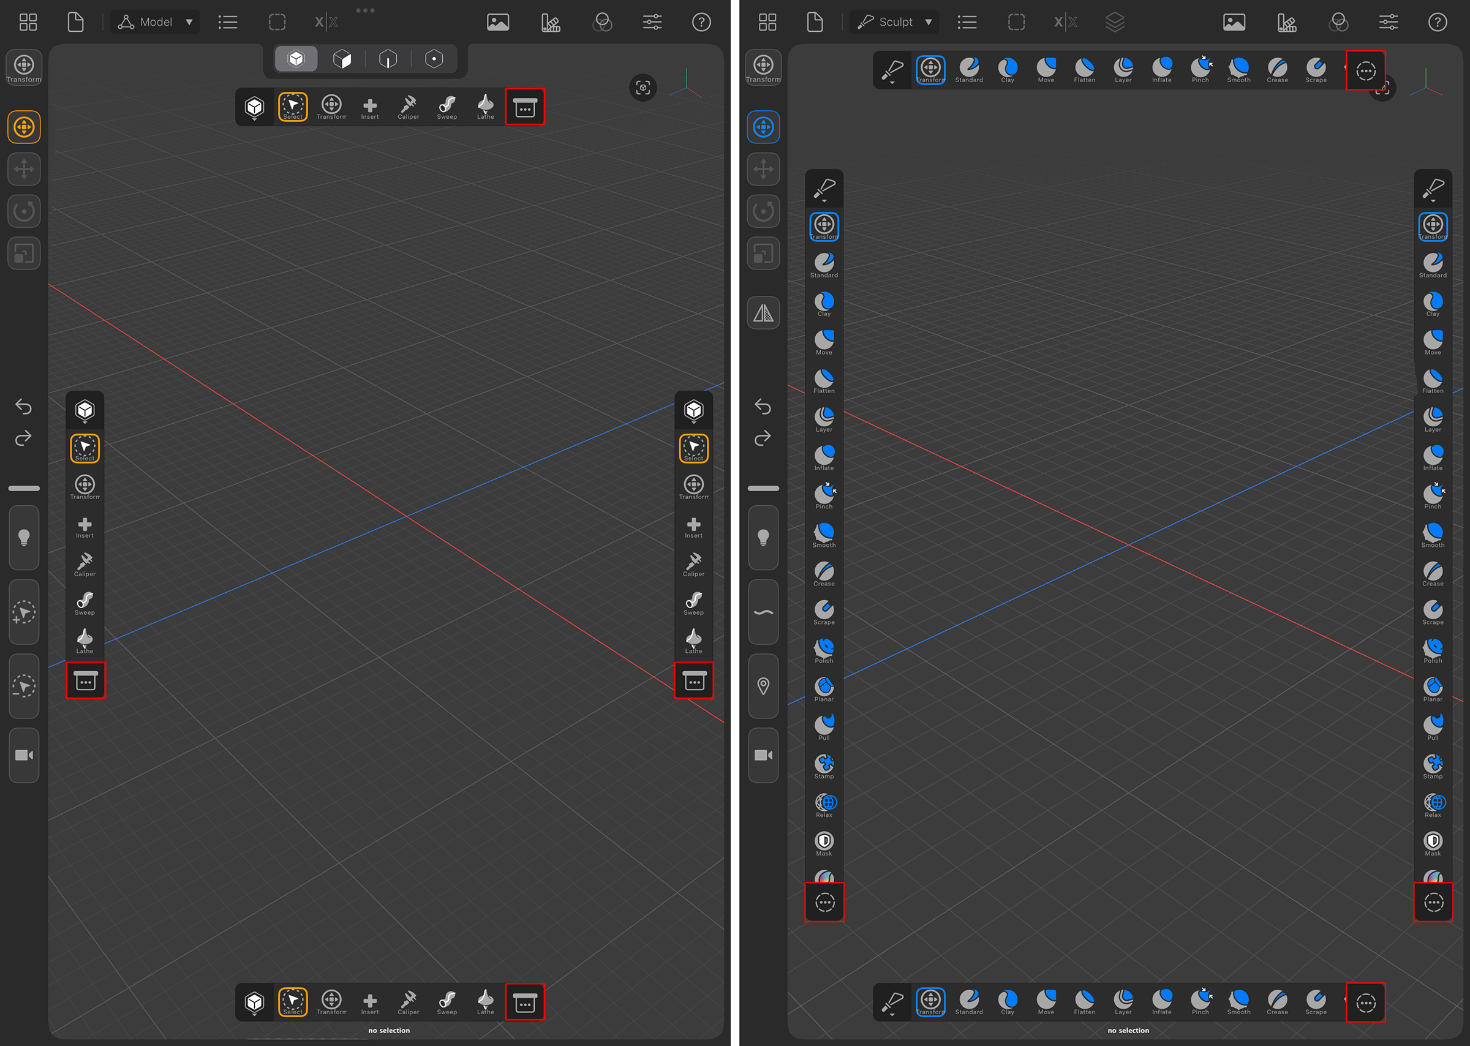This screenshot has width=1470, height=1046.
Task: Open the image render menu in Sculpt window
Action: tap(1234, 23)
